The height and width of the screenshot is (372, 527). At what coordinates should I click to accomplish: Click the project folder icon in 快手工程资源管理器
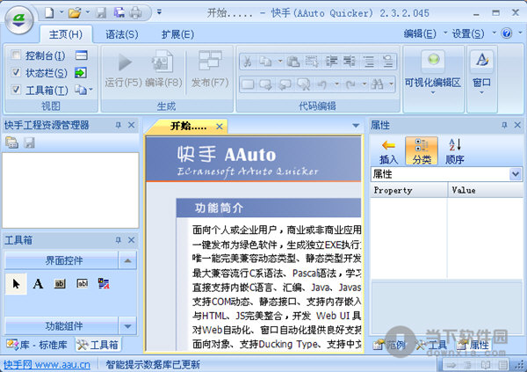coord(11,142)
